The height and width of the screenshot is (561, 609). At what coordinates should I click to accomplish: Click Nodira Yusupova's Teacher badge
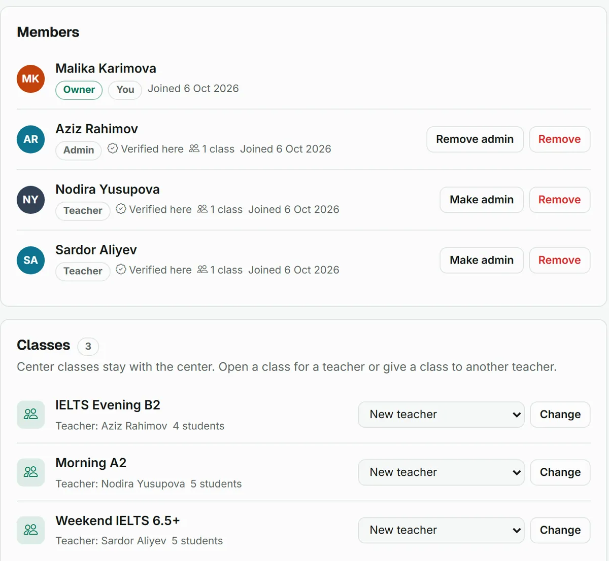[x=83, y=210]
